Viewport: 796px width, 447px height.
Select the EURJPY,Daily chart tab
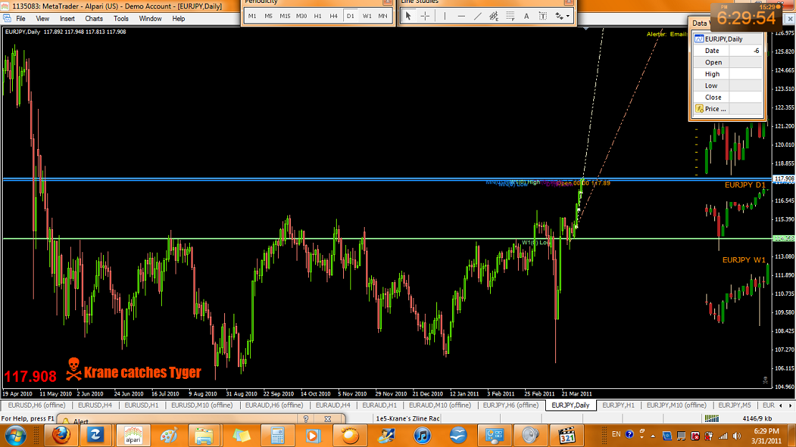click(570, 405)
